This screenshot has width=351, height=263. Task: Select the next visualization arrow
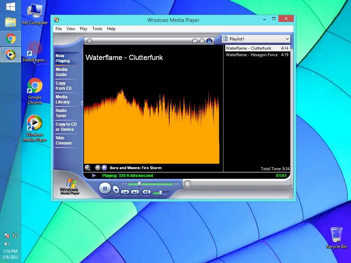104,167
